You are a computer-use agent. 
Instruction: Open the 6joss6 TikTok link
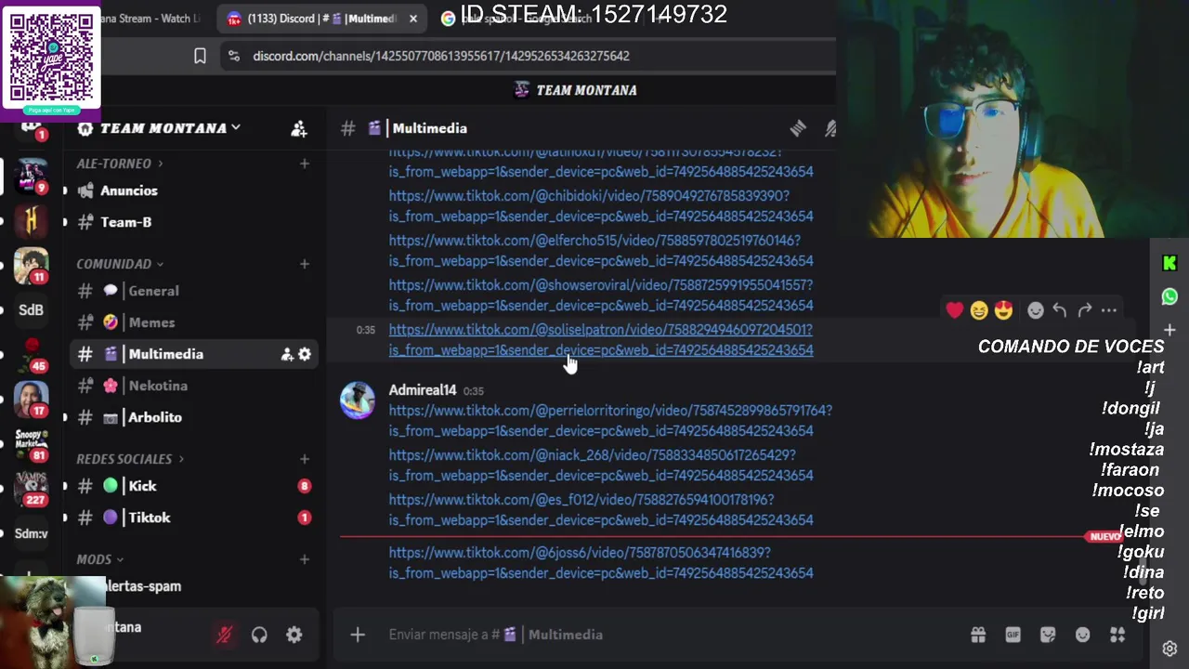601,563
